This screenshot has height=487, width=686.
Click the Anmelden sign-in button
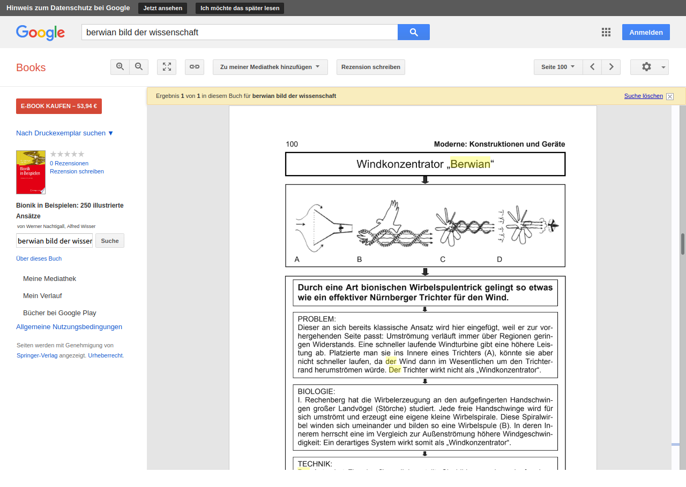[x=646, y=32]
